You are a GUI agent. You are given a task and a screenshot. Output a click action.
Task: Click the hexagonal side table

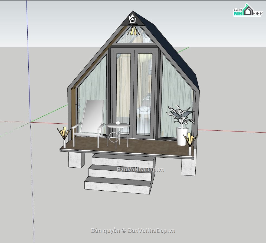pos(118,134)
